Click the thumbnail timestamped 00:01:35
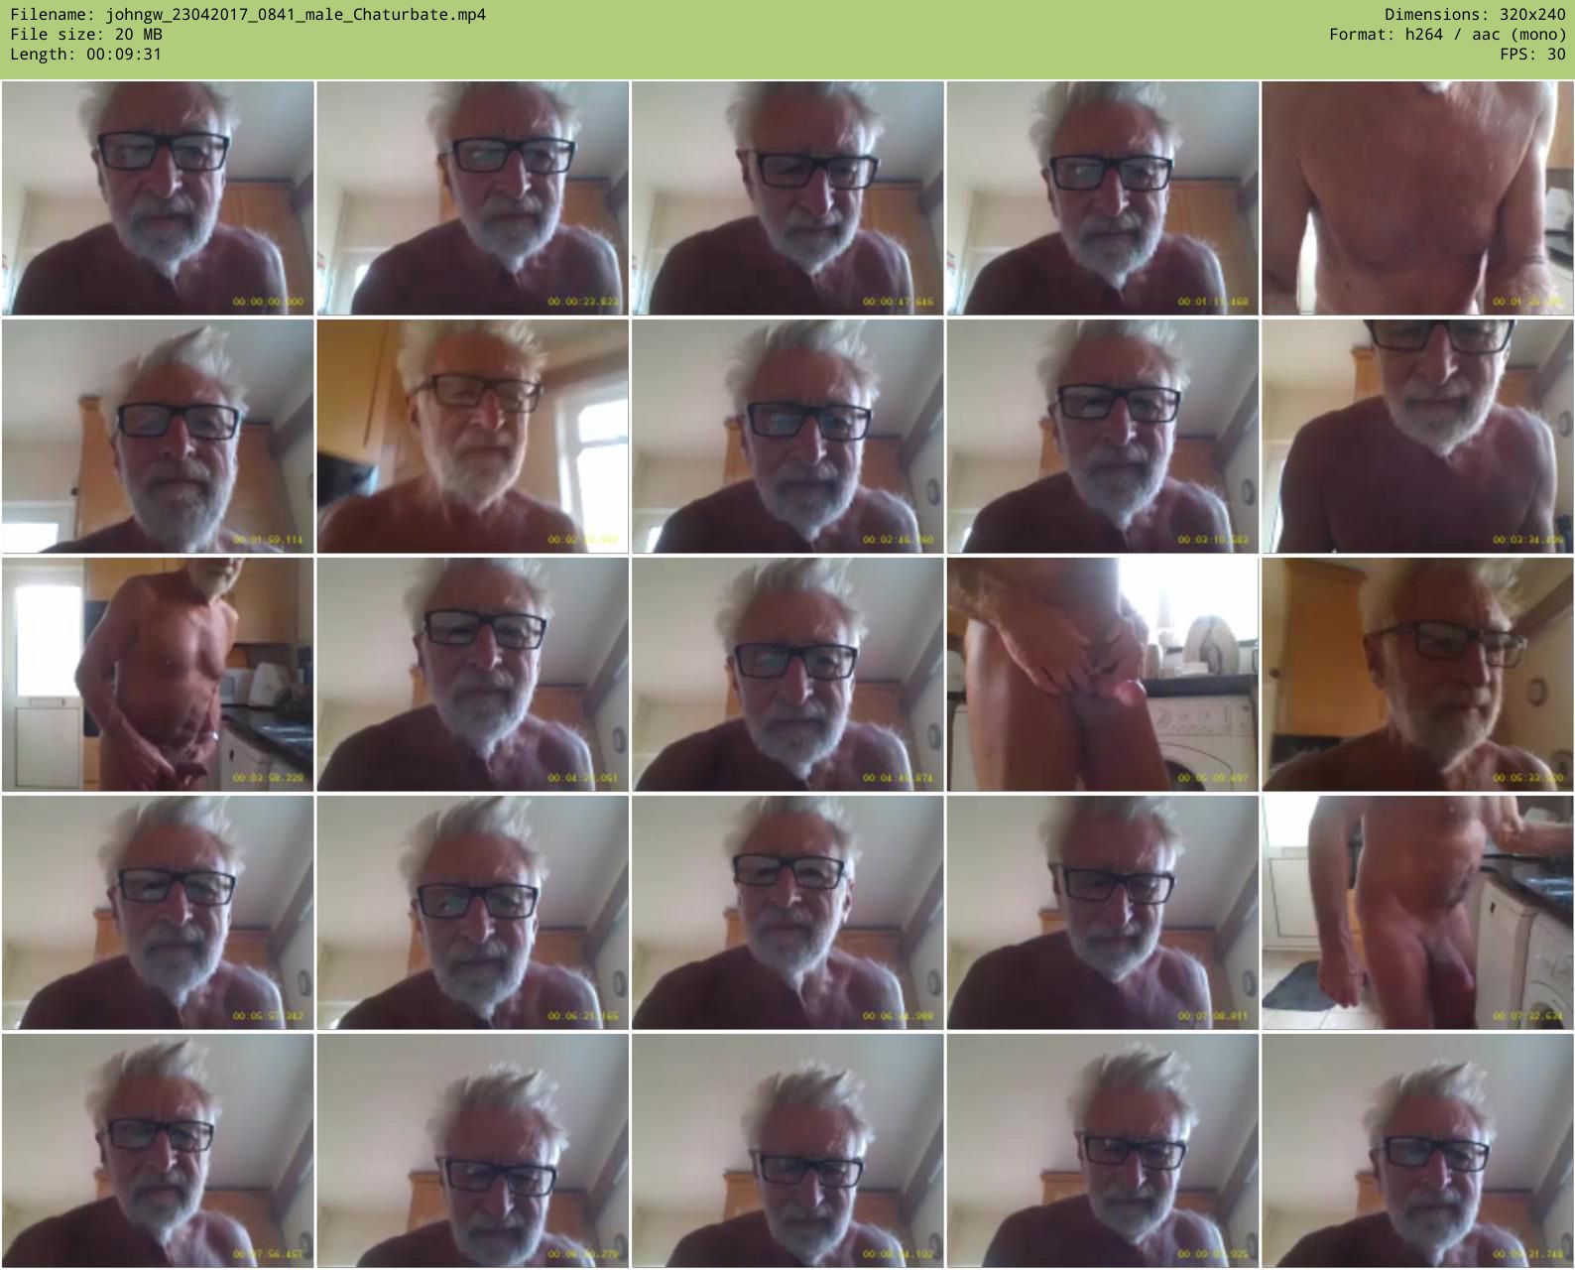Image resolution: width=1575 pixels, height=1270 pixels. pos(1417,198)
